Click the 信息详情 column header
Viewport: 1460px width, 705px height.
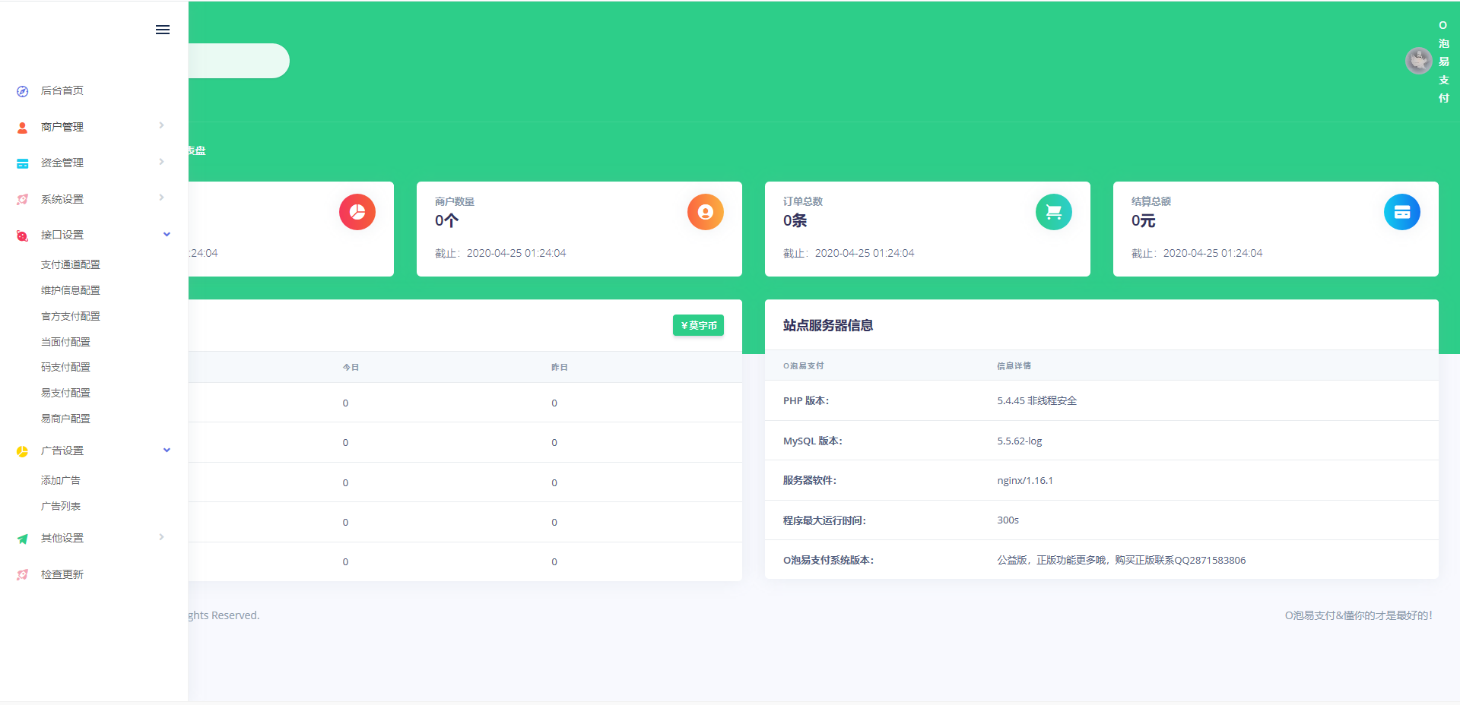pos(1014,365)
